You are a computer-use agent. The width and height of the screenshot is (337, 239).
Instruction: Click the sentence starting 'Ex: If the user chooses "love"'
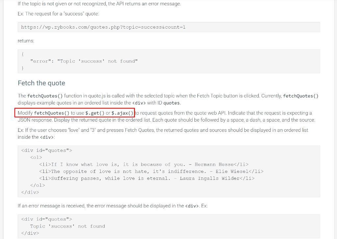(x=163, y=133)
